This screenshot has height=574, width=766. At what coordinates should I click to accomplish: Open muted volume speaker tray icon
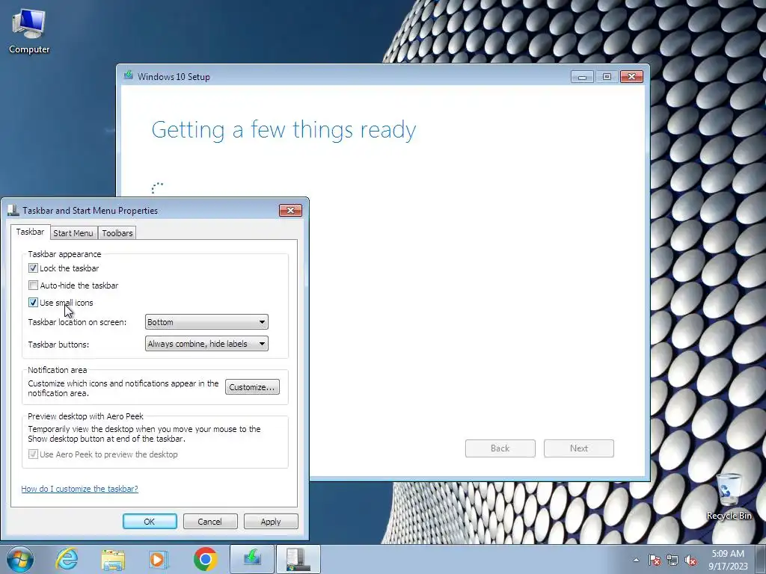[690, 560]
